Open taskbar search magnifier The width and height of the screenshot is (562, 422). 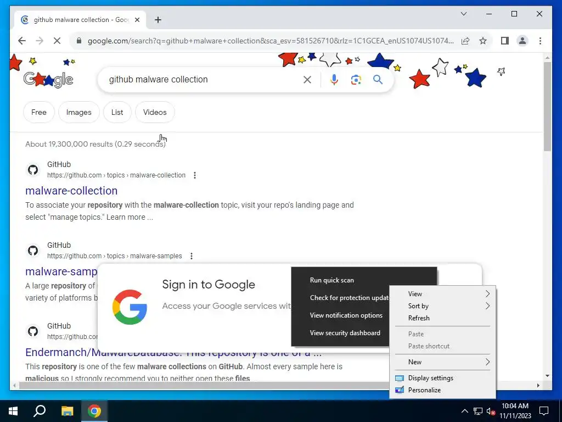40,411
